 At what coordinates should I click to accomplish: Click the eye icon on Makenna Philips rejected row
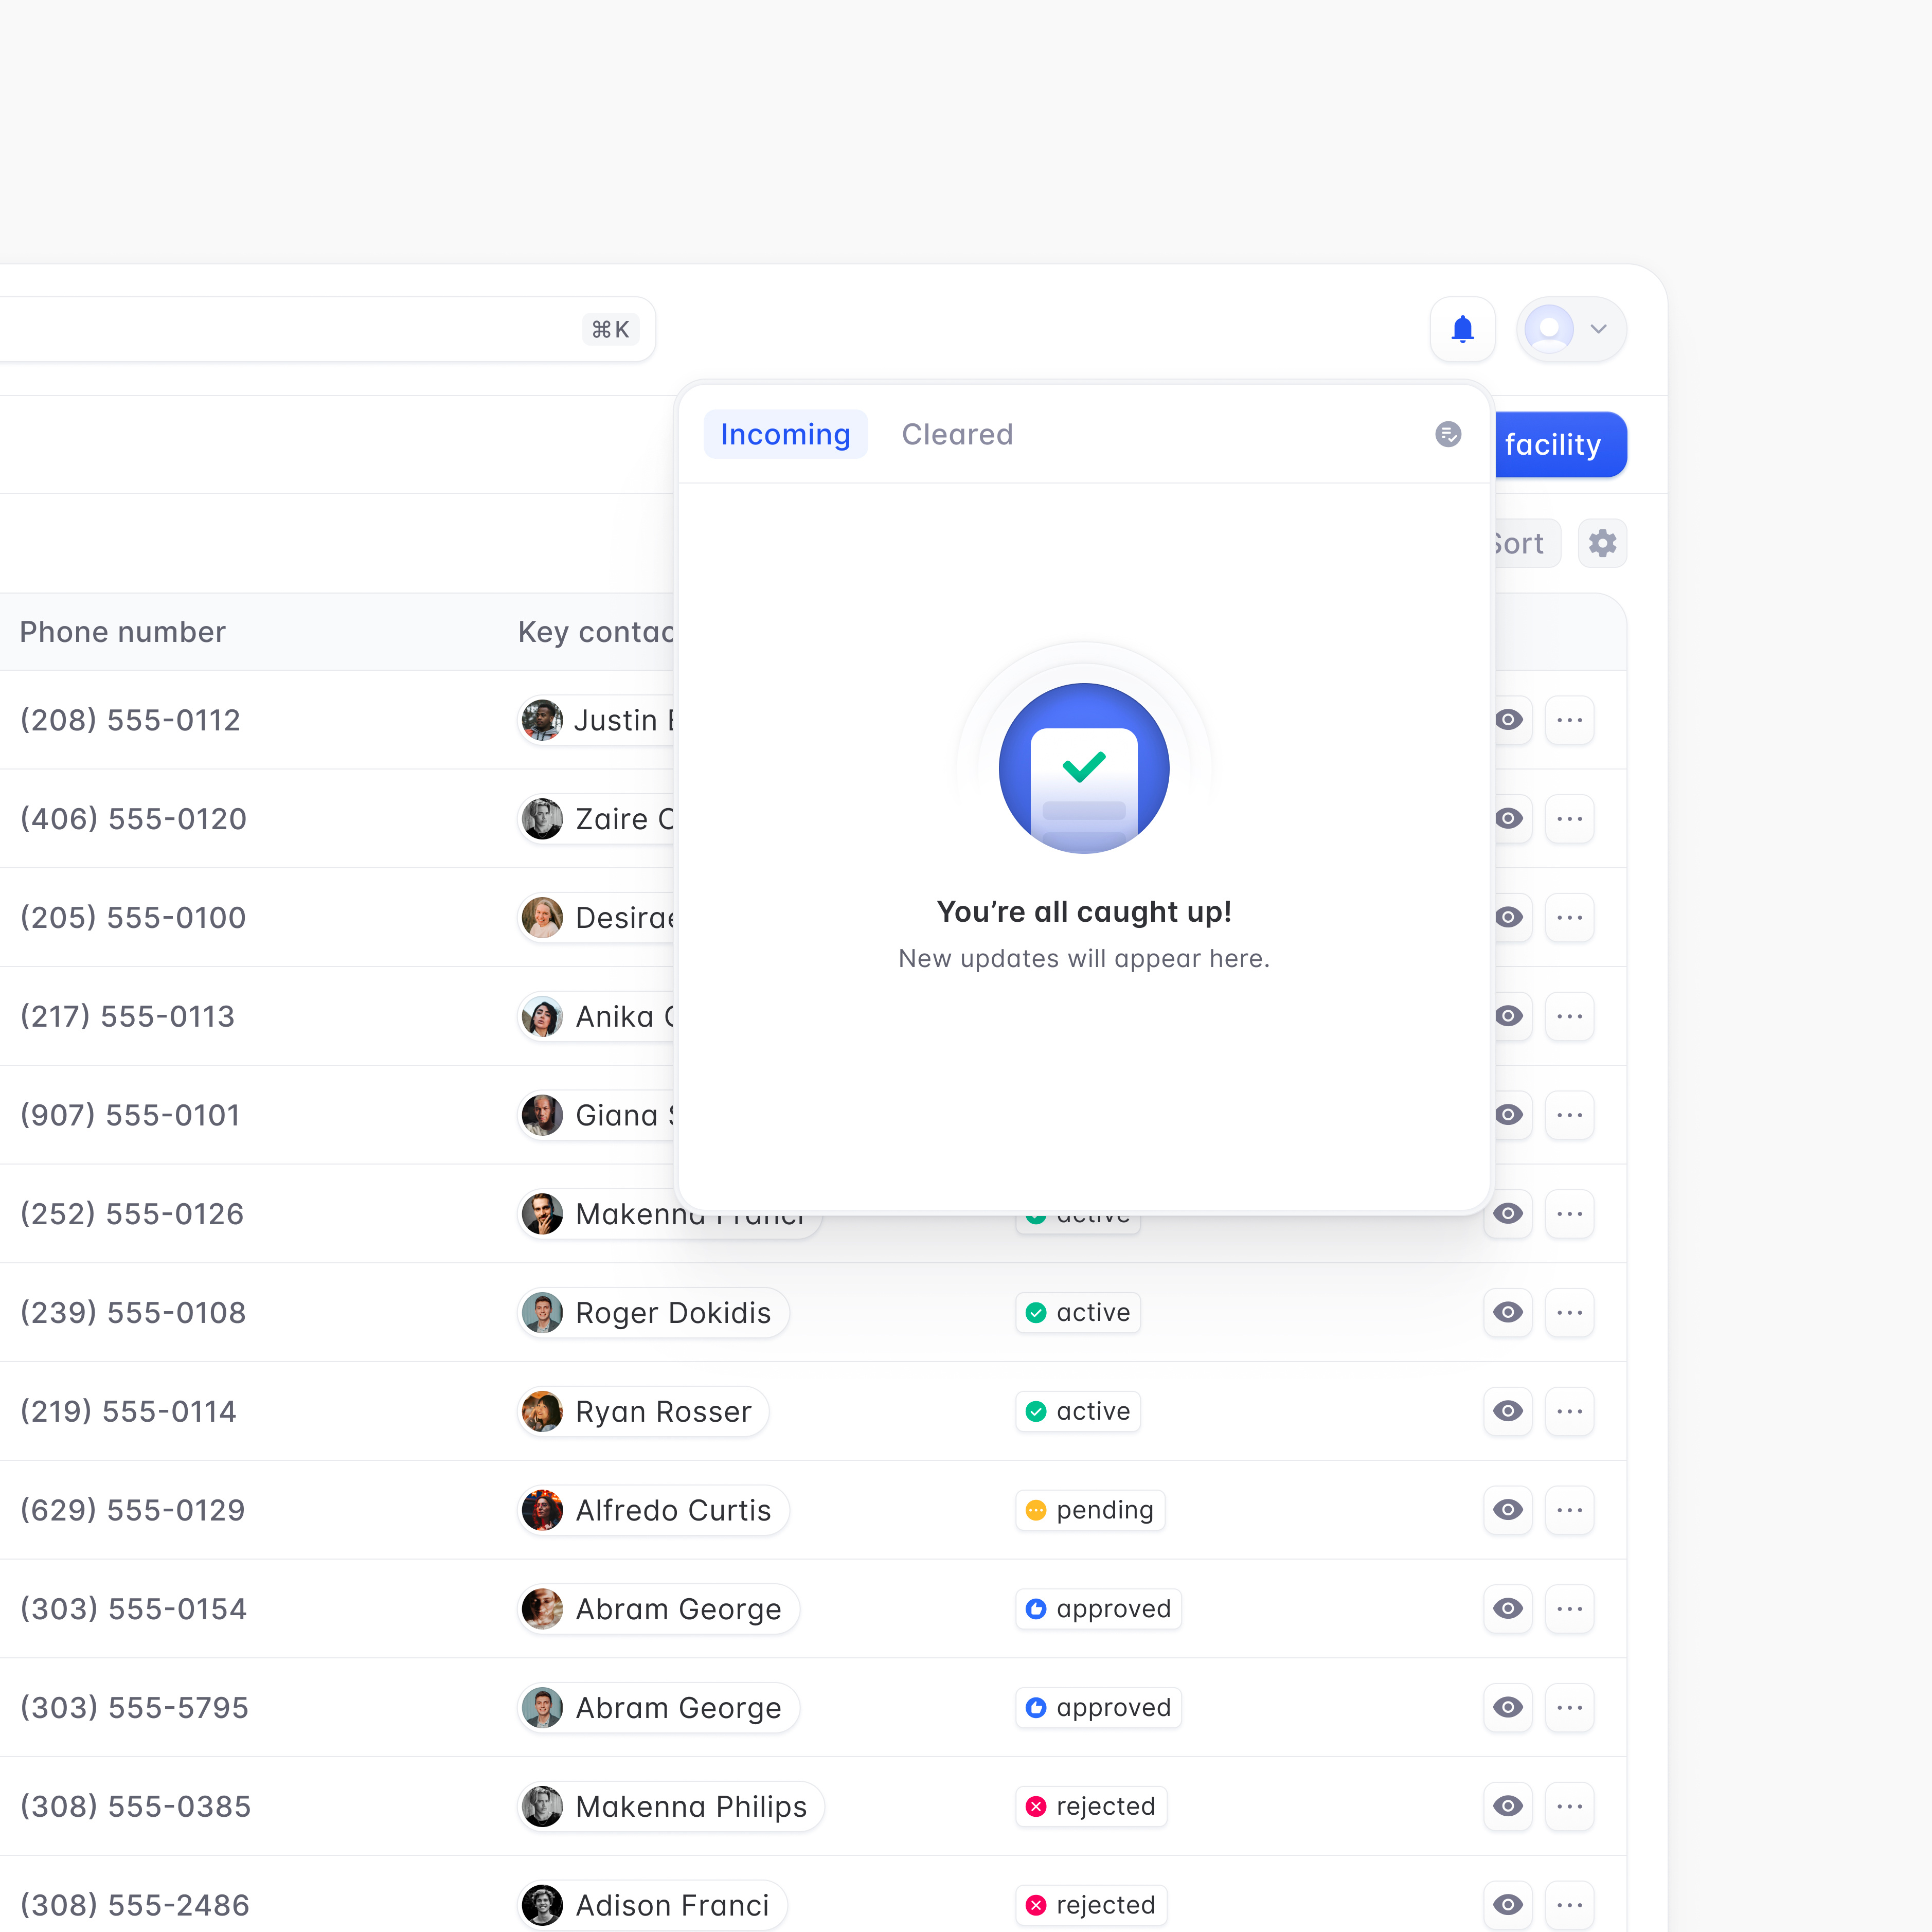[x=1507, y=1806]
